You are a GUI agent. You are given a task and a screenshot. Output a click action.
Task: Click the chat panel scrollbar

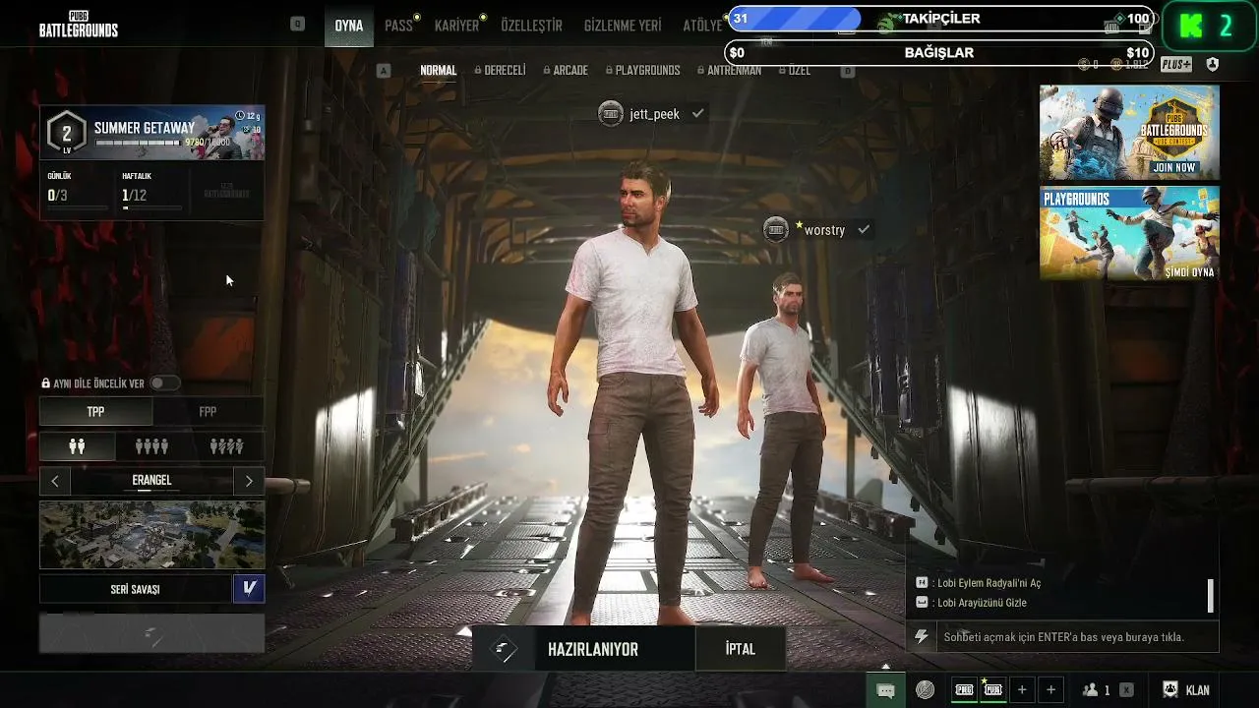coord(1210,596)
